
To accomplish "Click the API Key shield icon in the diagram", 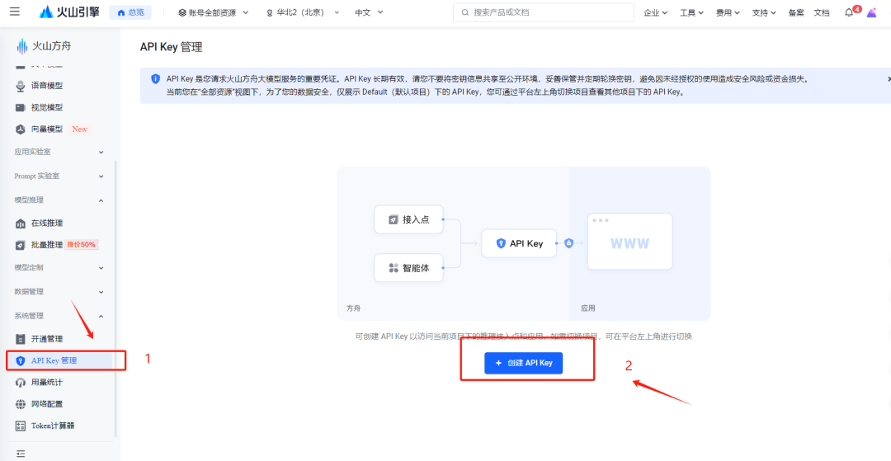I will pos(501,243).
